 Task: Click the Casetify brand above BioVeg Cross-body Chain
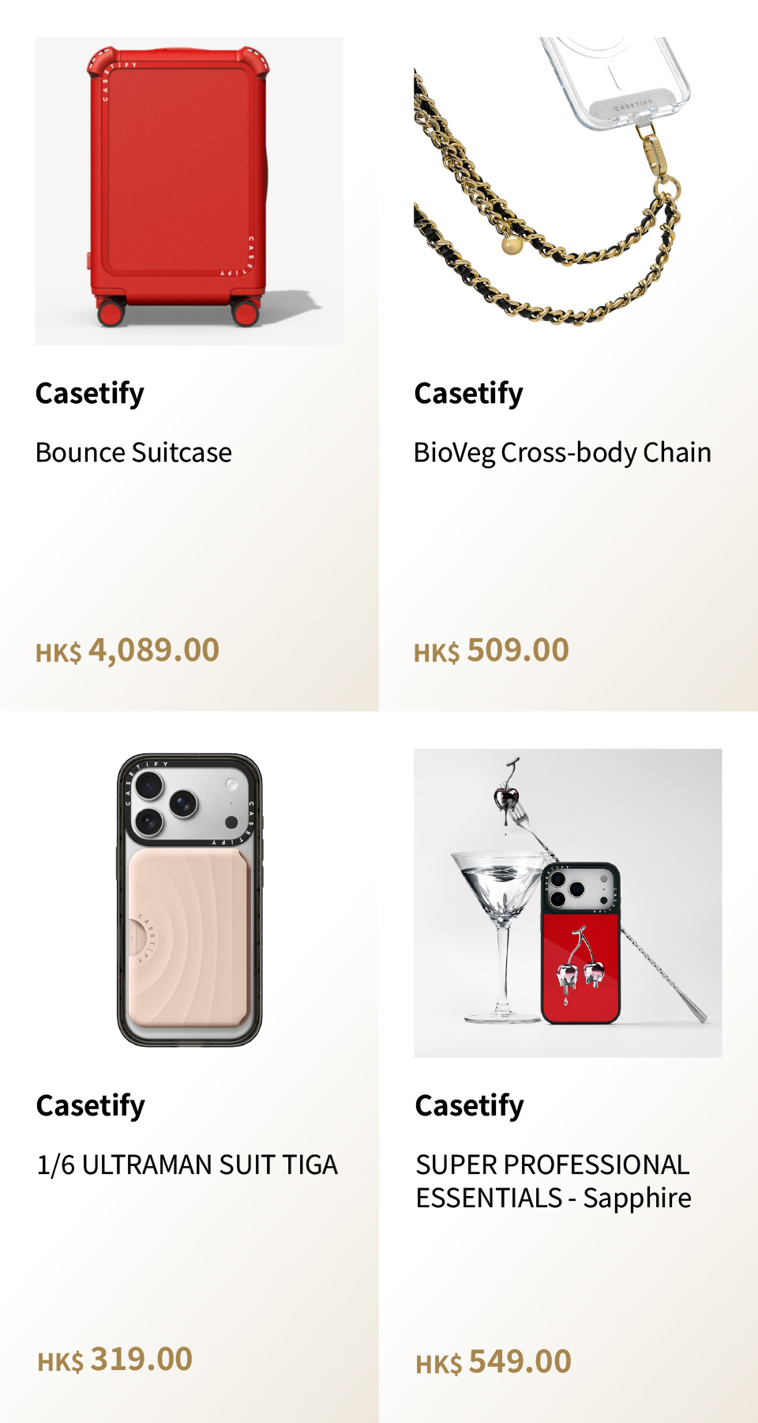[x=469, y=394]
